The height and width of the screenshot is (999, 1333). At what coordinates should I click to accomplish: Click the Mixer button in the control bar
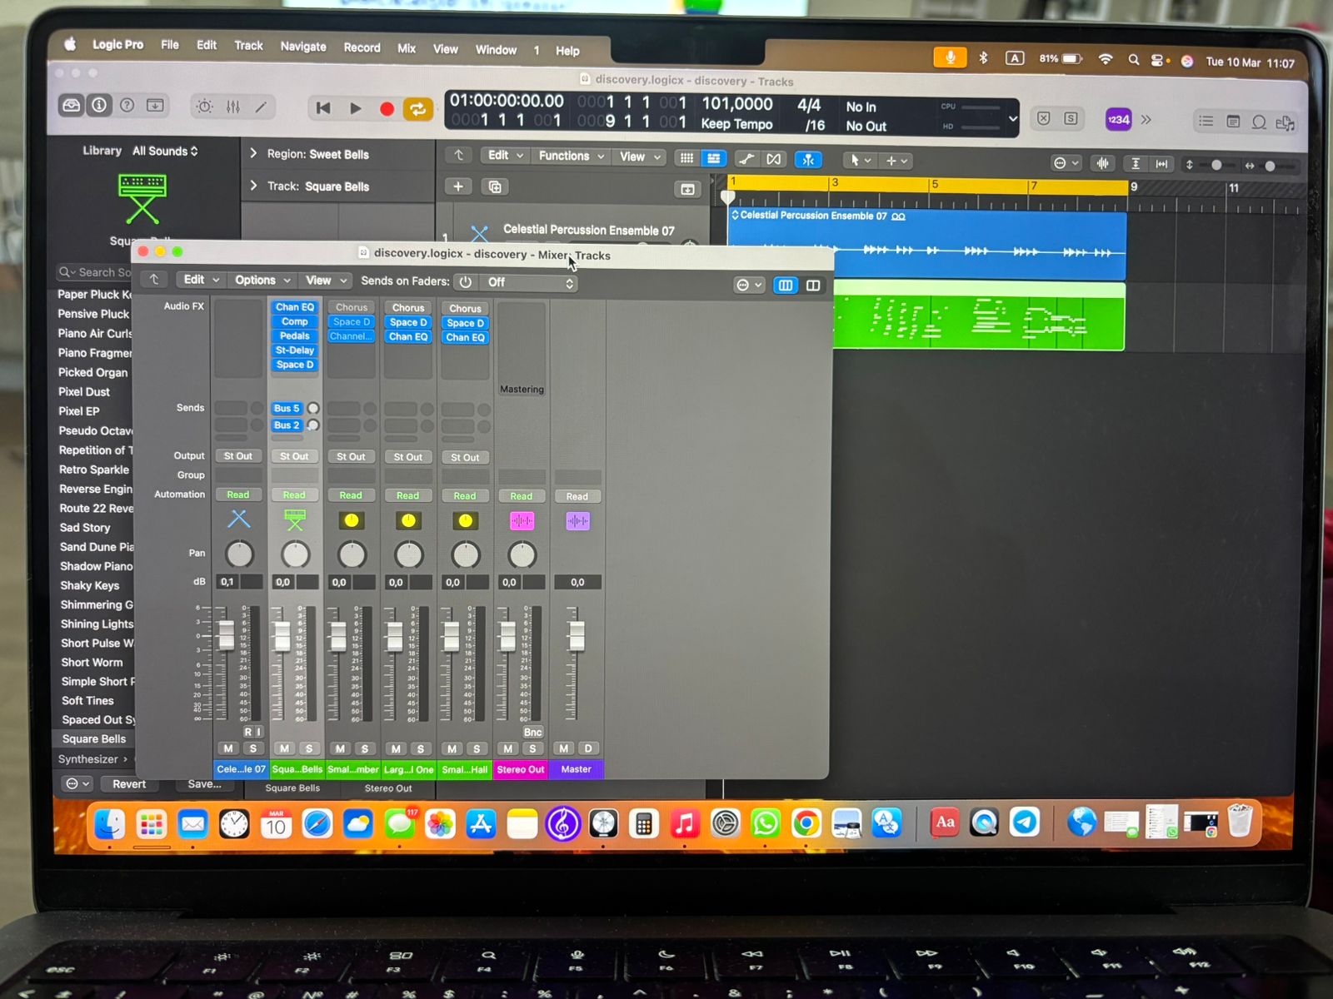(x=233, y=107)
